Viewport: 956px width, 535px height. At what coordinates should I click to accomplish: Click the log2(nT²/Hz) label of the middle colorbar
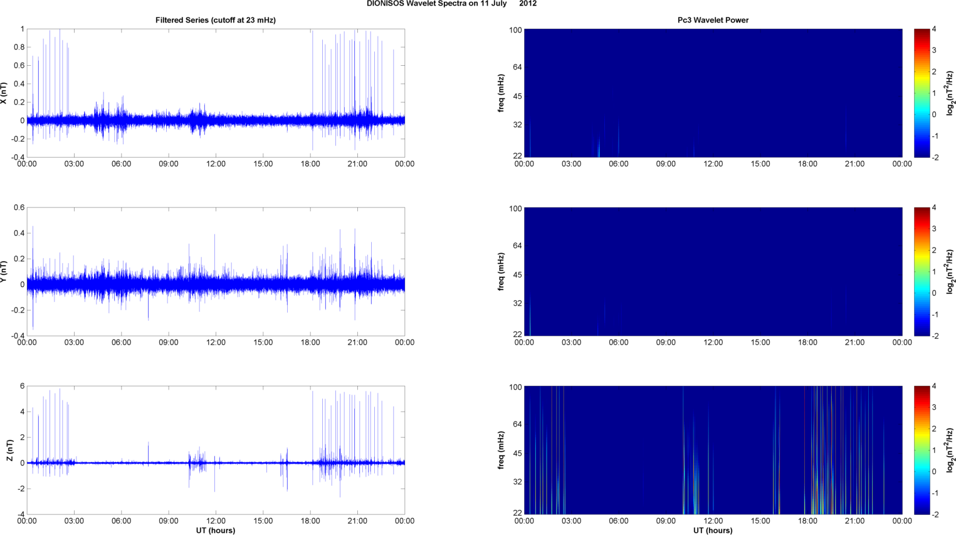pyautogui.click(x=950, y=272)
